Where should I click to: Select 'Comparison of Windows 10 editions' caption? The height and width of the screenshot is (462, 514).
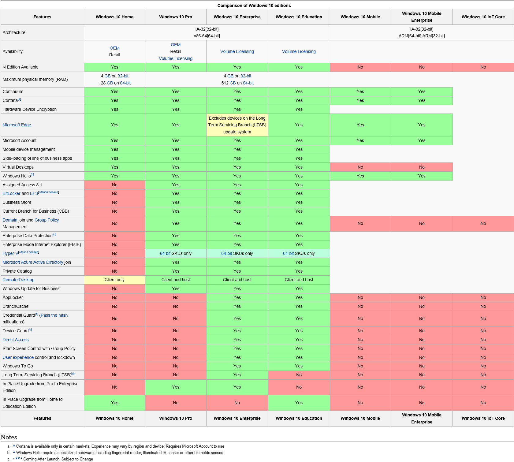pos(254,6)
